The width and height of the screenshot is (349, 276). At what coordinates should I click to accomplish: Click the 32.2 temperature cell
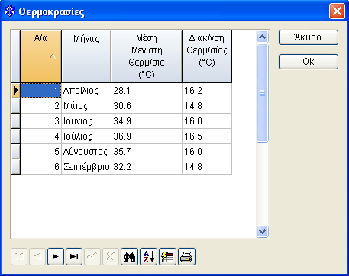pos(147,167)
